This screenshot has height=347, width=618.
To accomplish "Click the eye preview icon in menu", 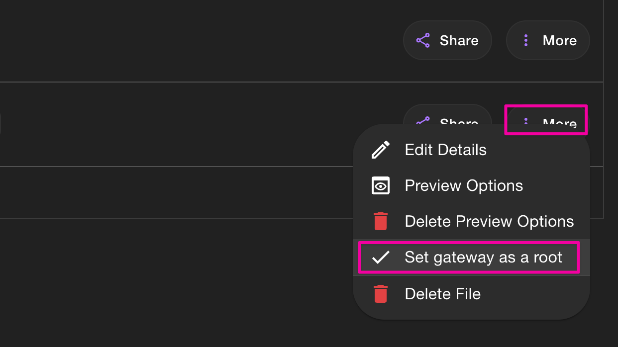I will 381,186.
